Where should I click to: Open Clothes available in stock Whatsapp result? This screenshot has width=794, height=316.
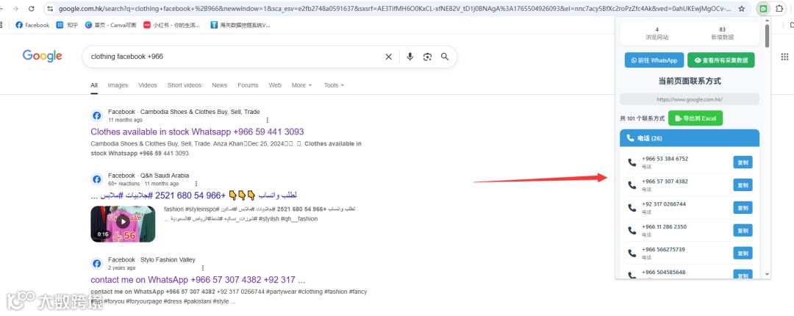coord(197,132)
